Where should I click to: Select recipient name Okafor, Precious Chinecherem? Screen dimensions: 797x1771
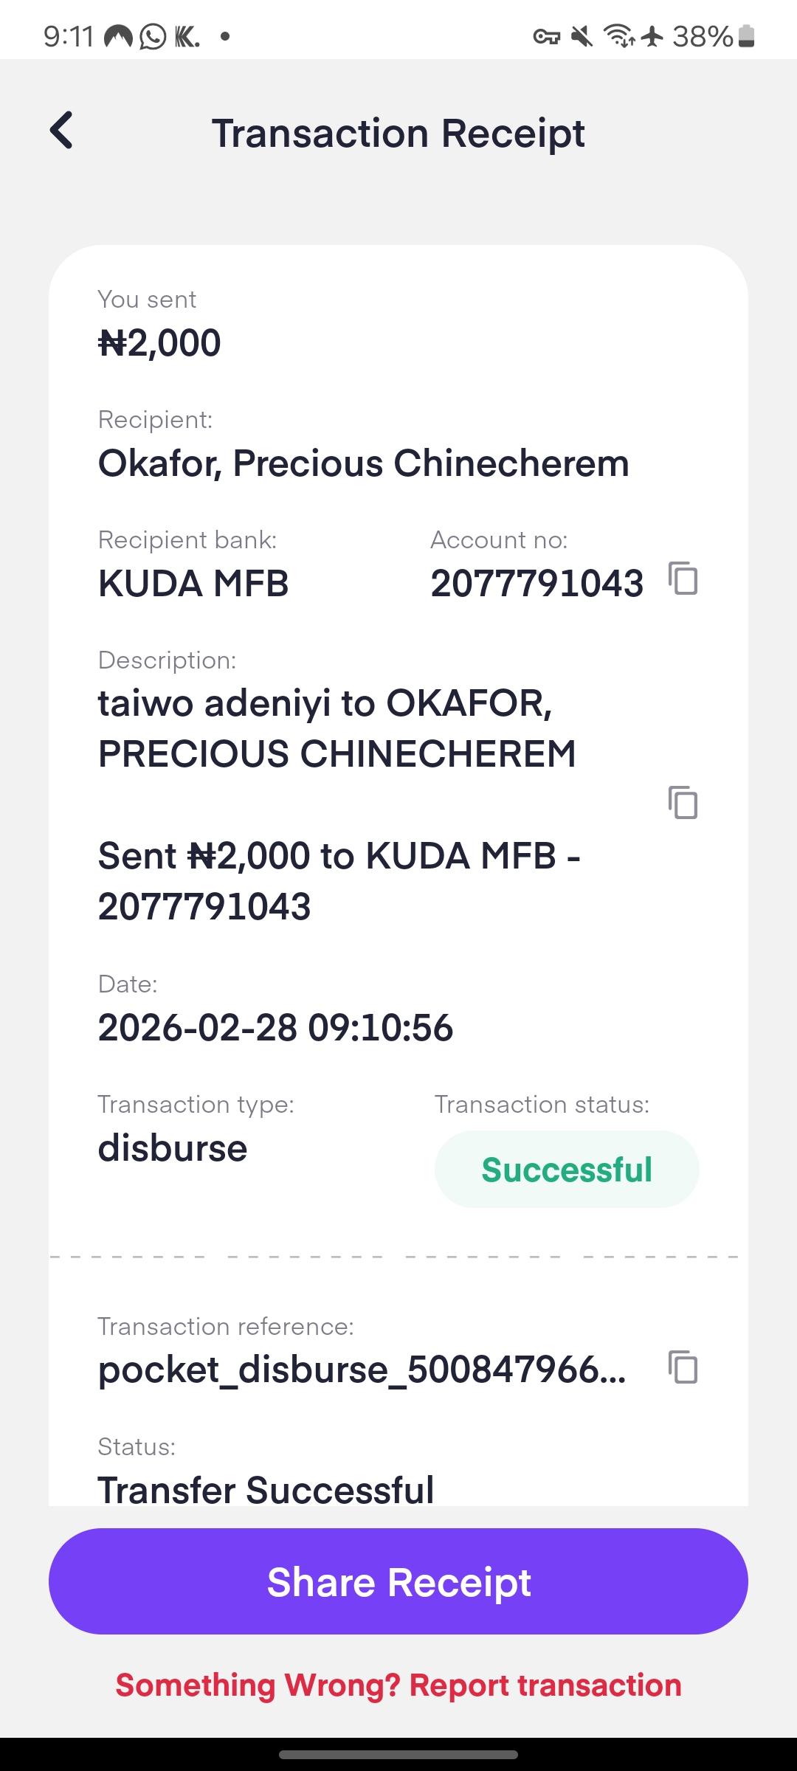tap(363, 463)
